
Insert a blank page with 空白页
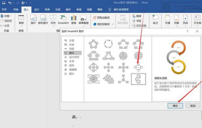6,21
